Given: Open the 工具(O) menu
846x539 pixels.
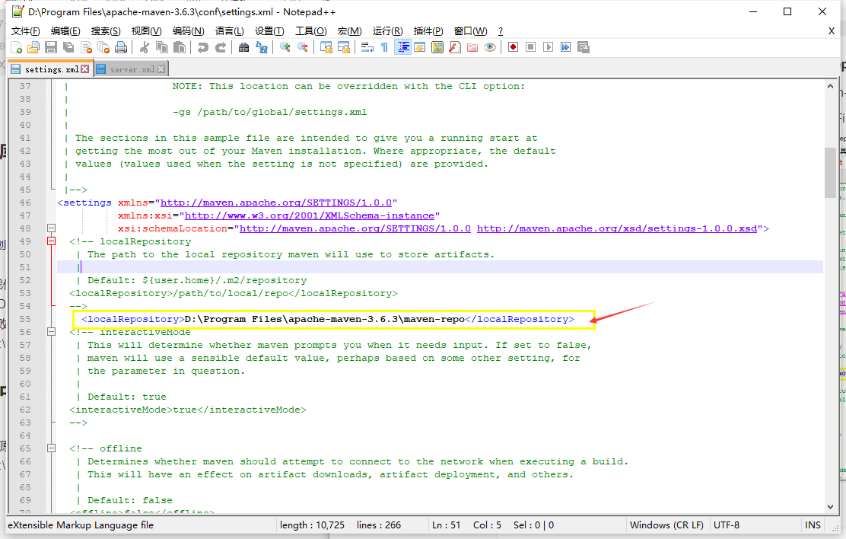Looking at the screenshot, I should [x=310, y=31].
